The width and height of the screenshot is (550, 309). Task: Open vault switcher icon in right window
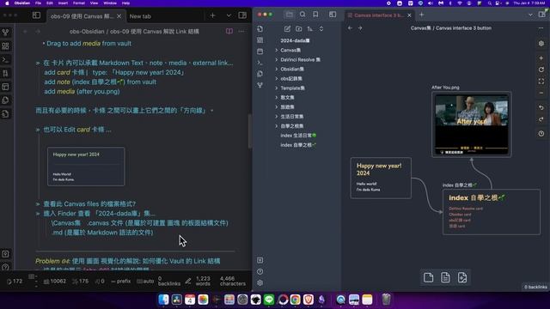point(260,260)
